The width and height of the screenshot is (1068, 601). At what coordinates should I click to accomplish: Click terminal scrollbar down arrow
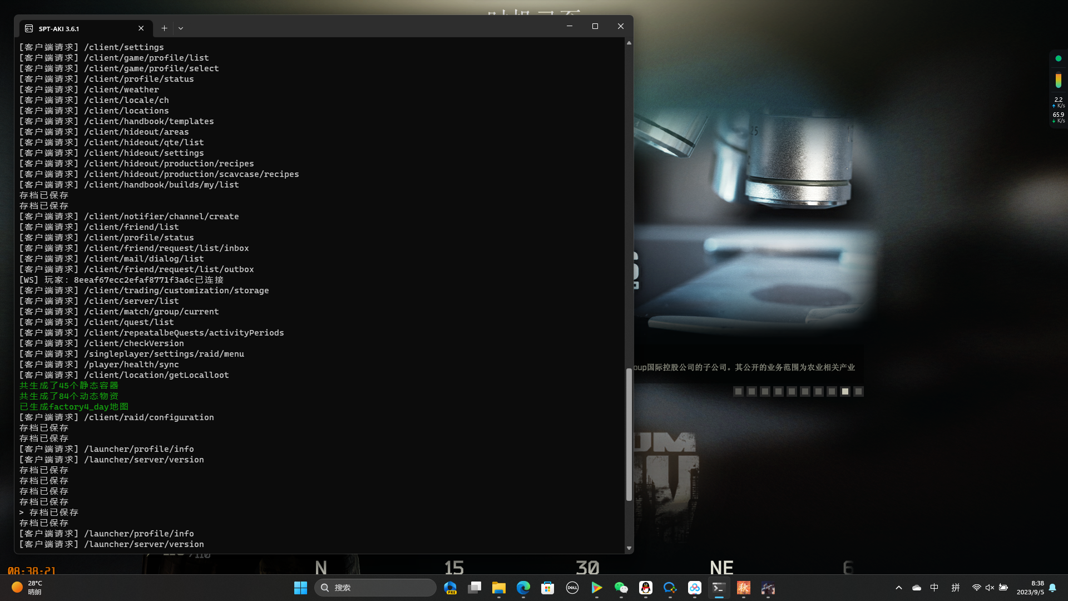click(x=629, y=548)
